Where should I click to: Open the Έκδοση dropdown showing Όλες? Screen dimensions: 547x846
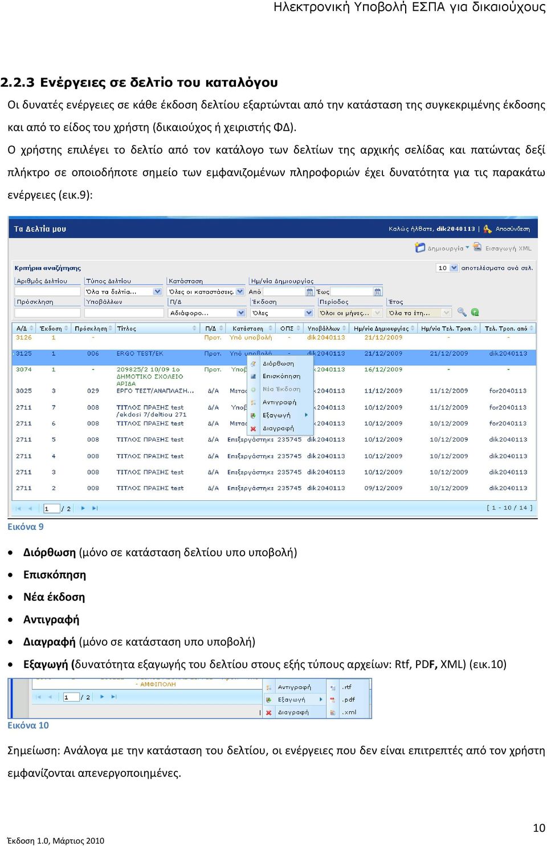point(283,313)
